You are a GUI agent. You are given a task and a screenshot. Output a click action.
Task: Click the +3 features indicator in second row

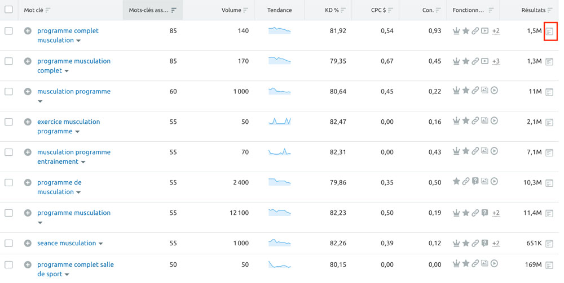click(x=496, y=61)
